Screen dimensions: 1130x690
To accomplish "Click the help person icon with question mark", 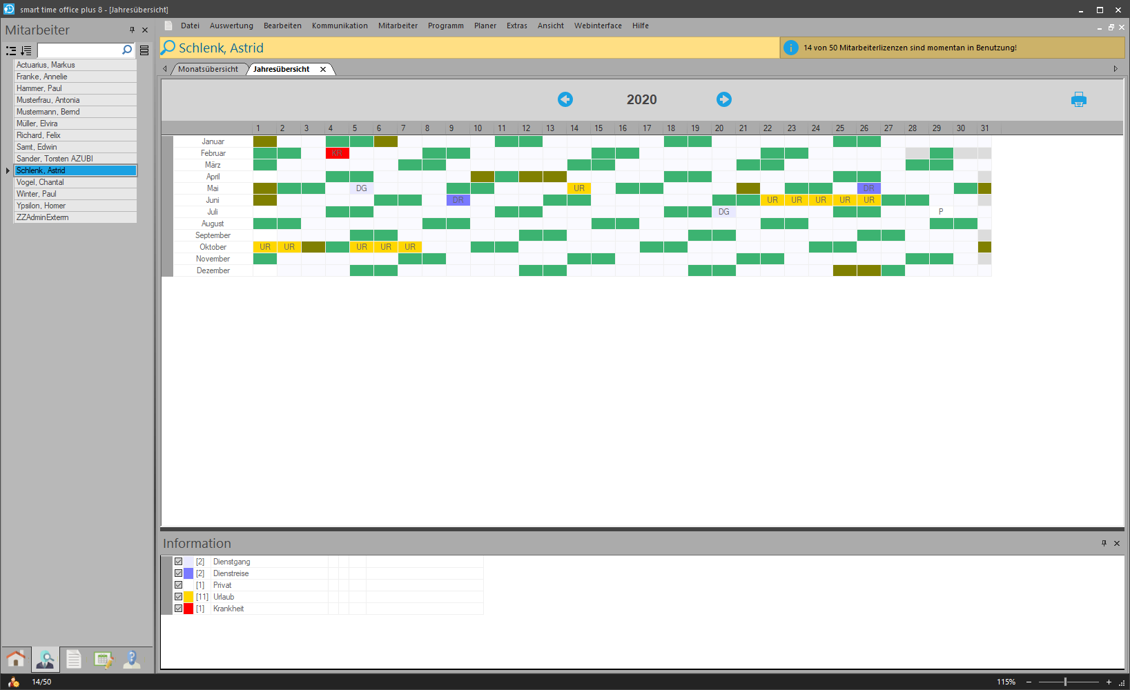I will point(131,660).
